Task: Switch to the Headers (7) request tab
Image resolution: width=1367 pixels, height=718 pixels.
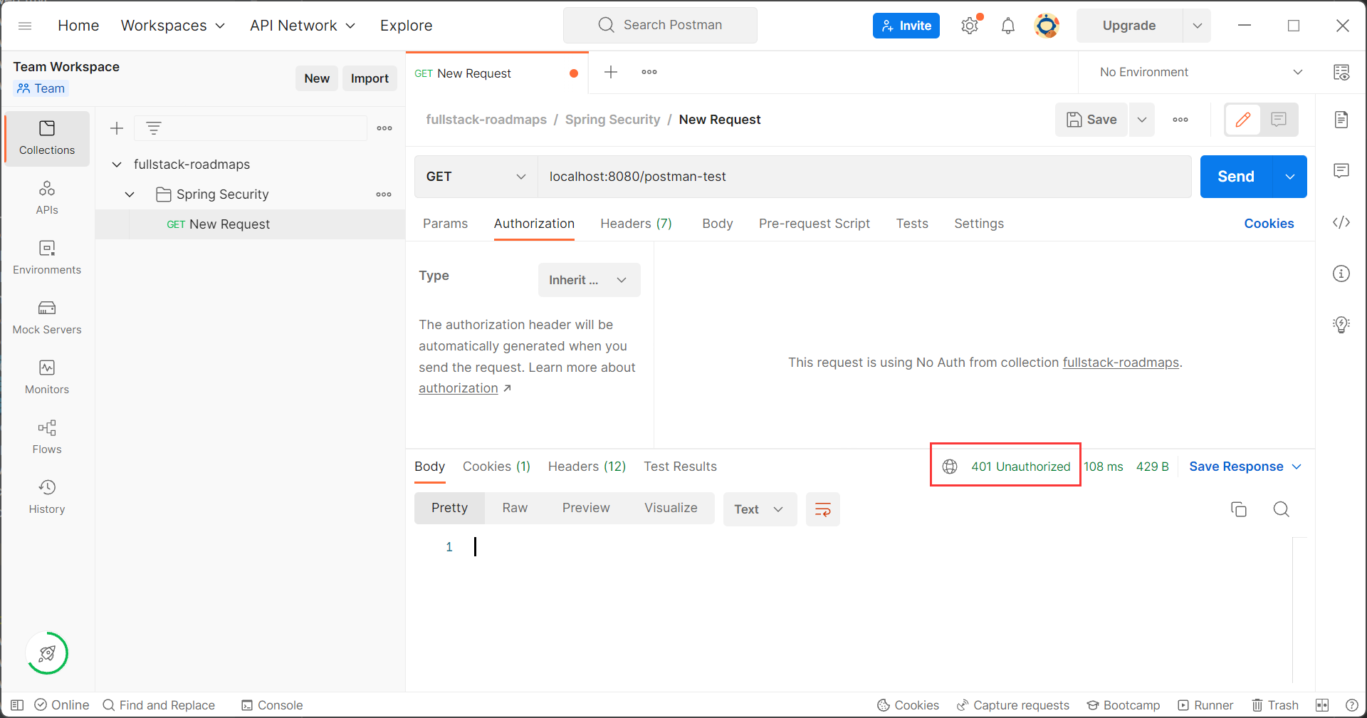Action: coord(636,224)
